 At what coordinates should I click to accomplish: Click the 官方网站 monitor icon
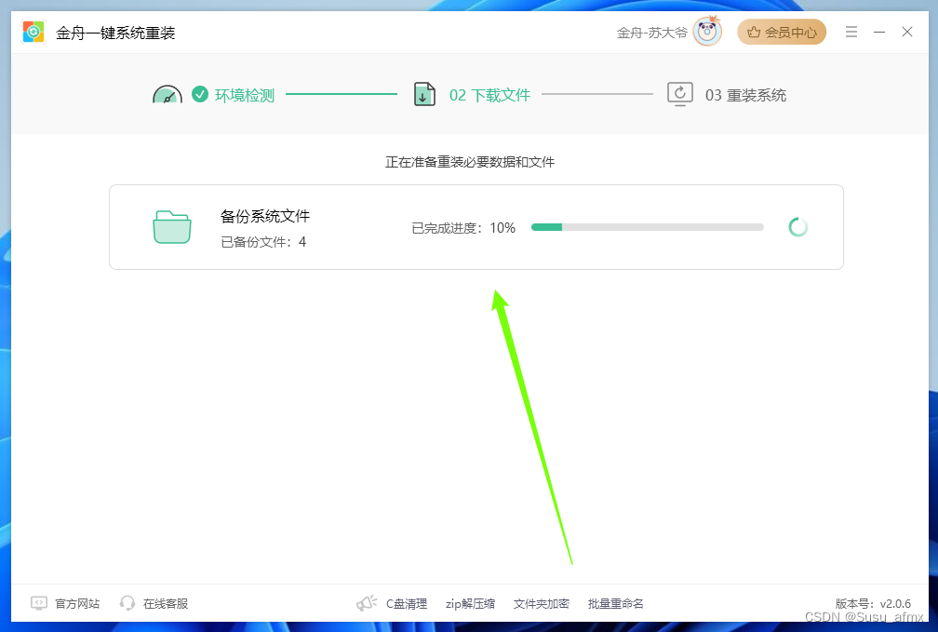39,603
